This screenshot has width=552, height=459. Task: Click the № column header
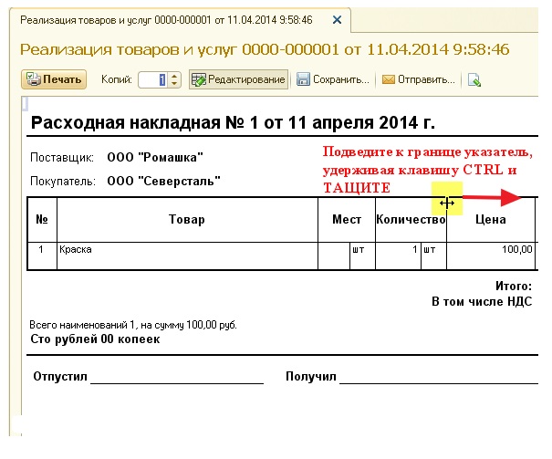click(x=42, y=219)
